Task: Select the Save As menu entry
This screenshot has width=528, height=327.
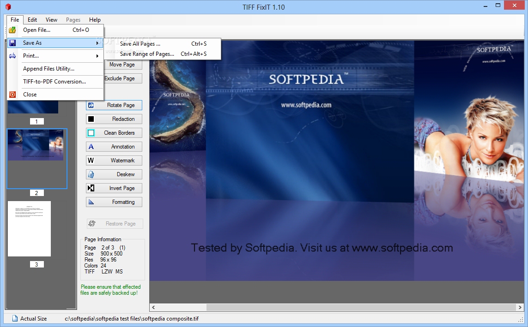Action: (55, 43)
